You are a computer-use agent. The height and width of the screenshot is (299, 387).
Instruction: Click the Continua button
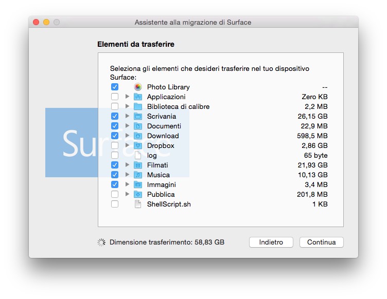tap(321, 242)
